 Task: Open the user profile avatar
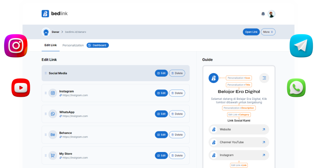(271, 14)
